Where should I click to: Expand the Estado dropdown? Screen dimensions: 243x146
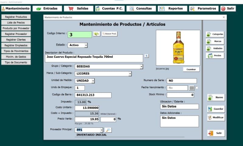coord(86,45)
